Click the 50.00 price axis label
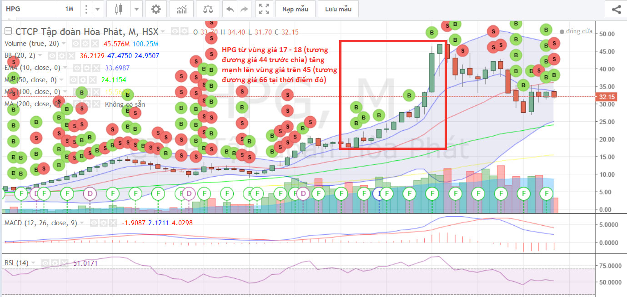Viewport: 627px width, 297px height. point(607,34)
